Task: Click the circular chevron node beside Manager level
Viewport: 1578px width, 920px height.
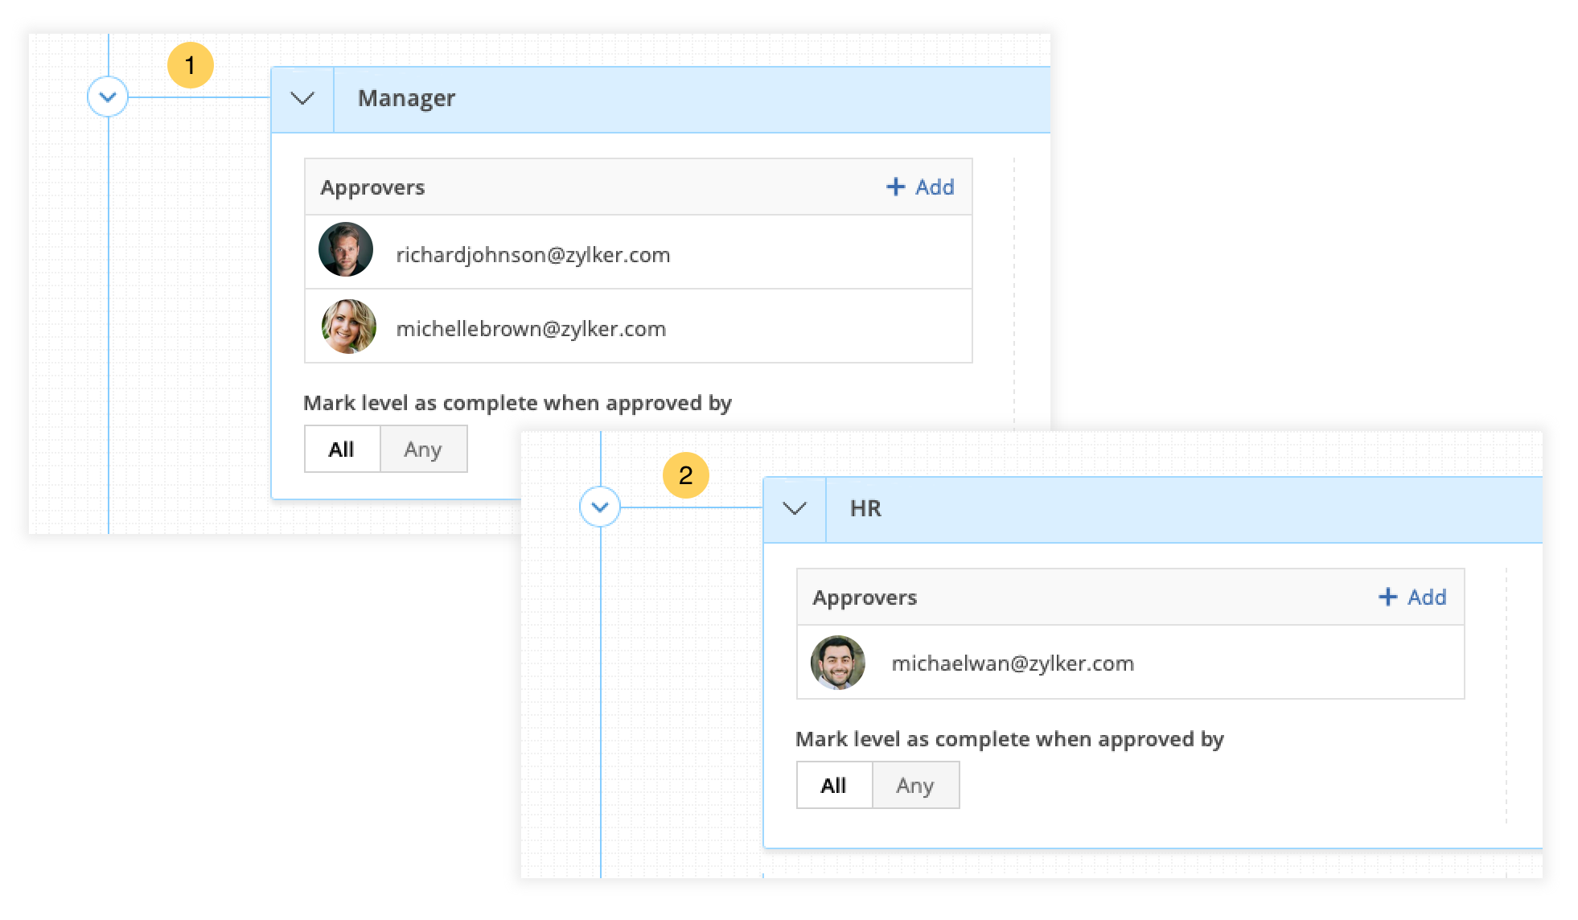Action: [x=108, y=97]
